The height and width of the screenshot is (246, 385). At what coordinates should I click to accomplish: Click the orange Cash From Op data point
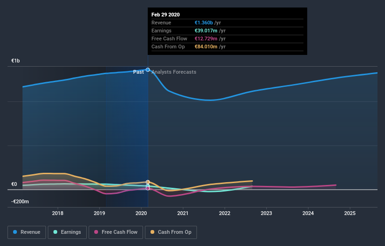tap(148, 182)
